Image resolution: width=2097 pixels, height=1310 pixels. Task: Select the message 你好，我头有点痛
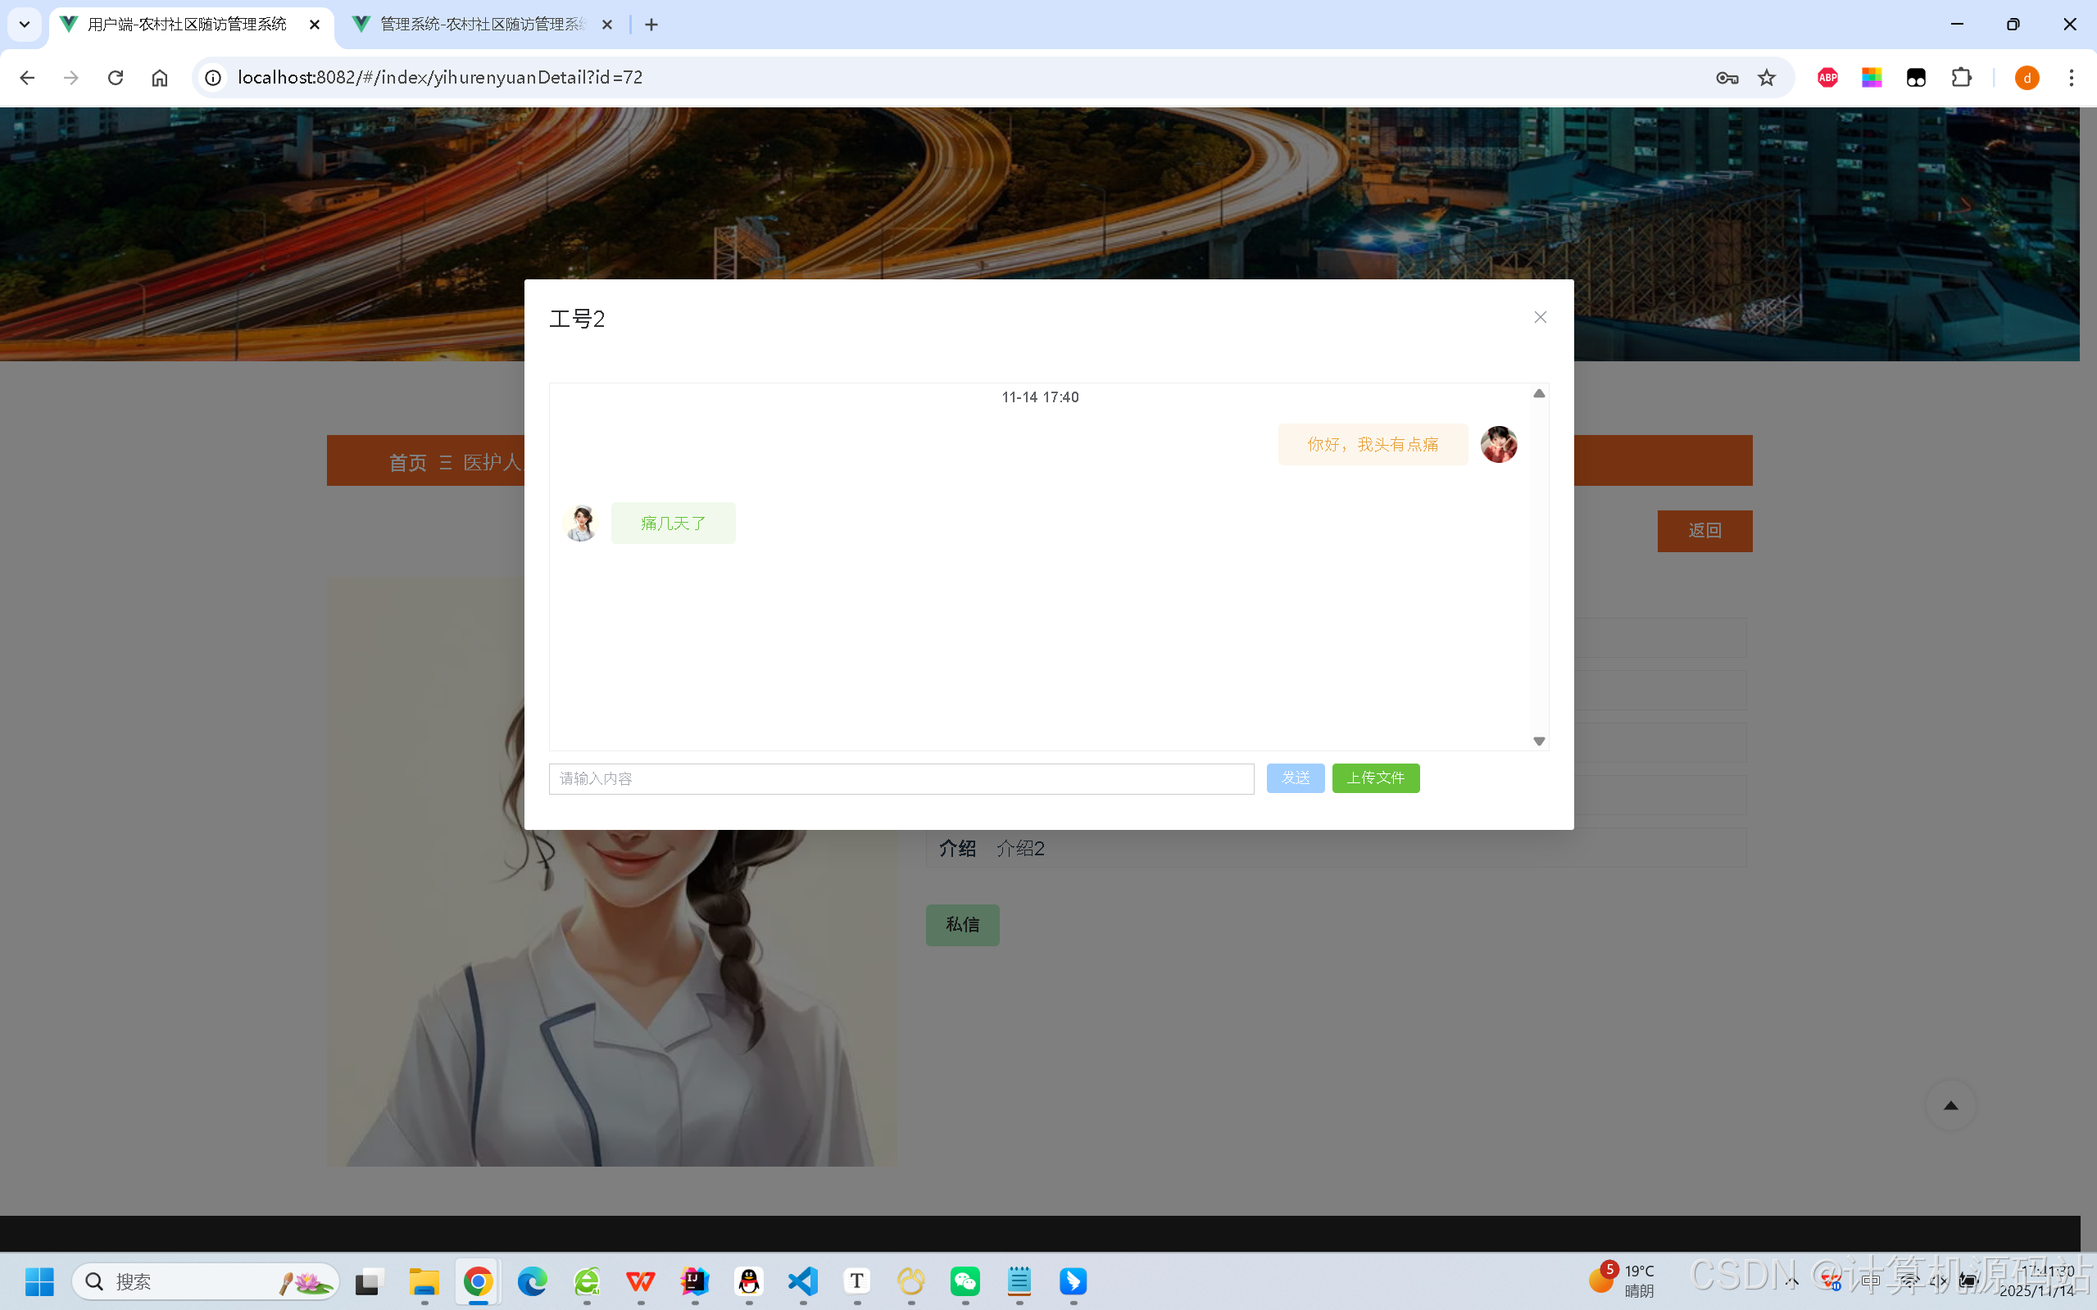(1373, 445)
